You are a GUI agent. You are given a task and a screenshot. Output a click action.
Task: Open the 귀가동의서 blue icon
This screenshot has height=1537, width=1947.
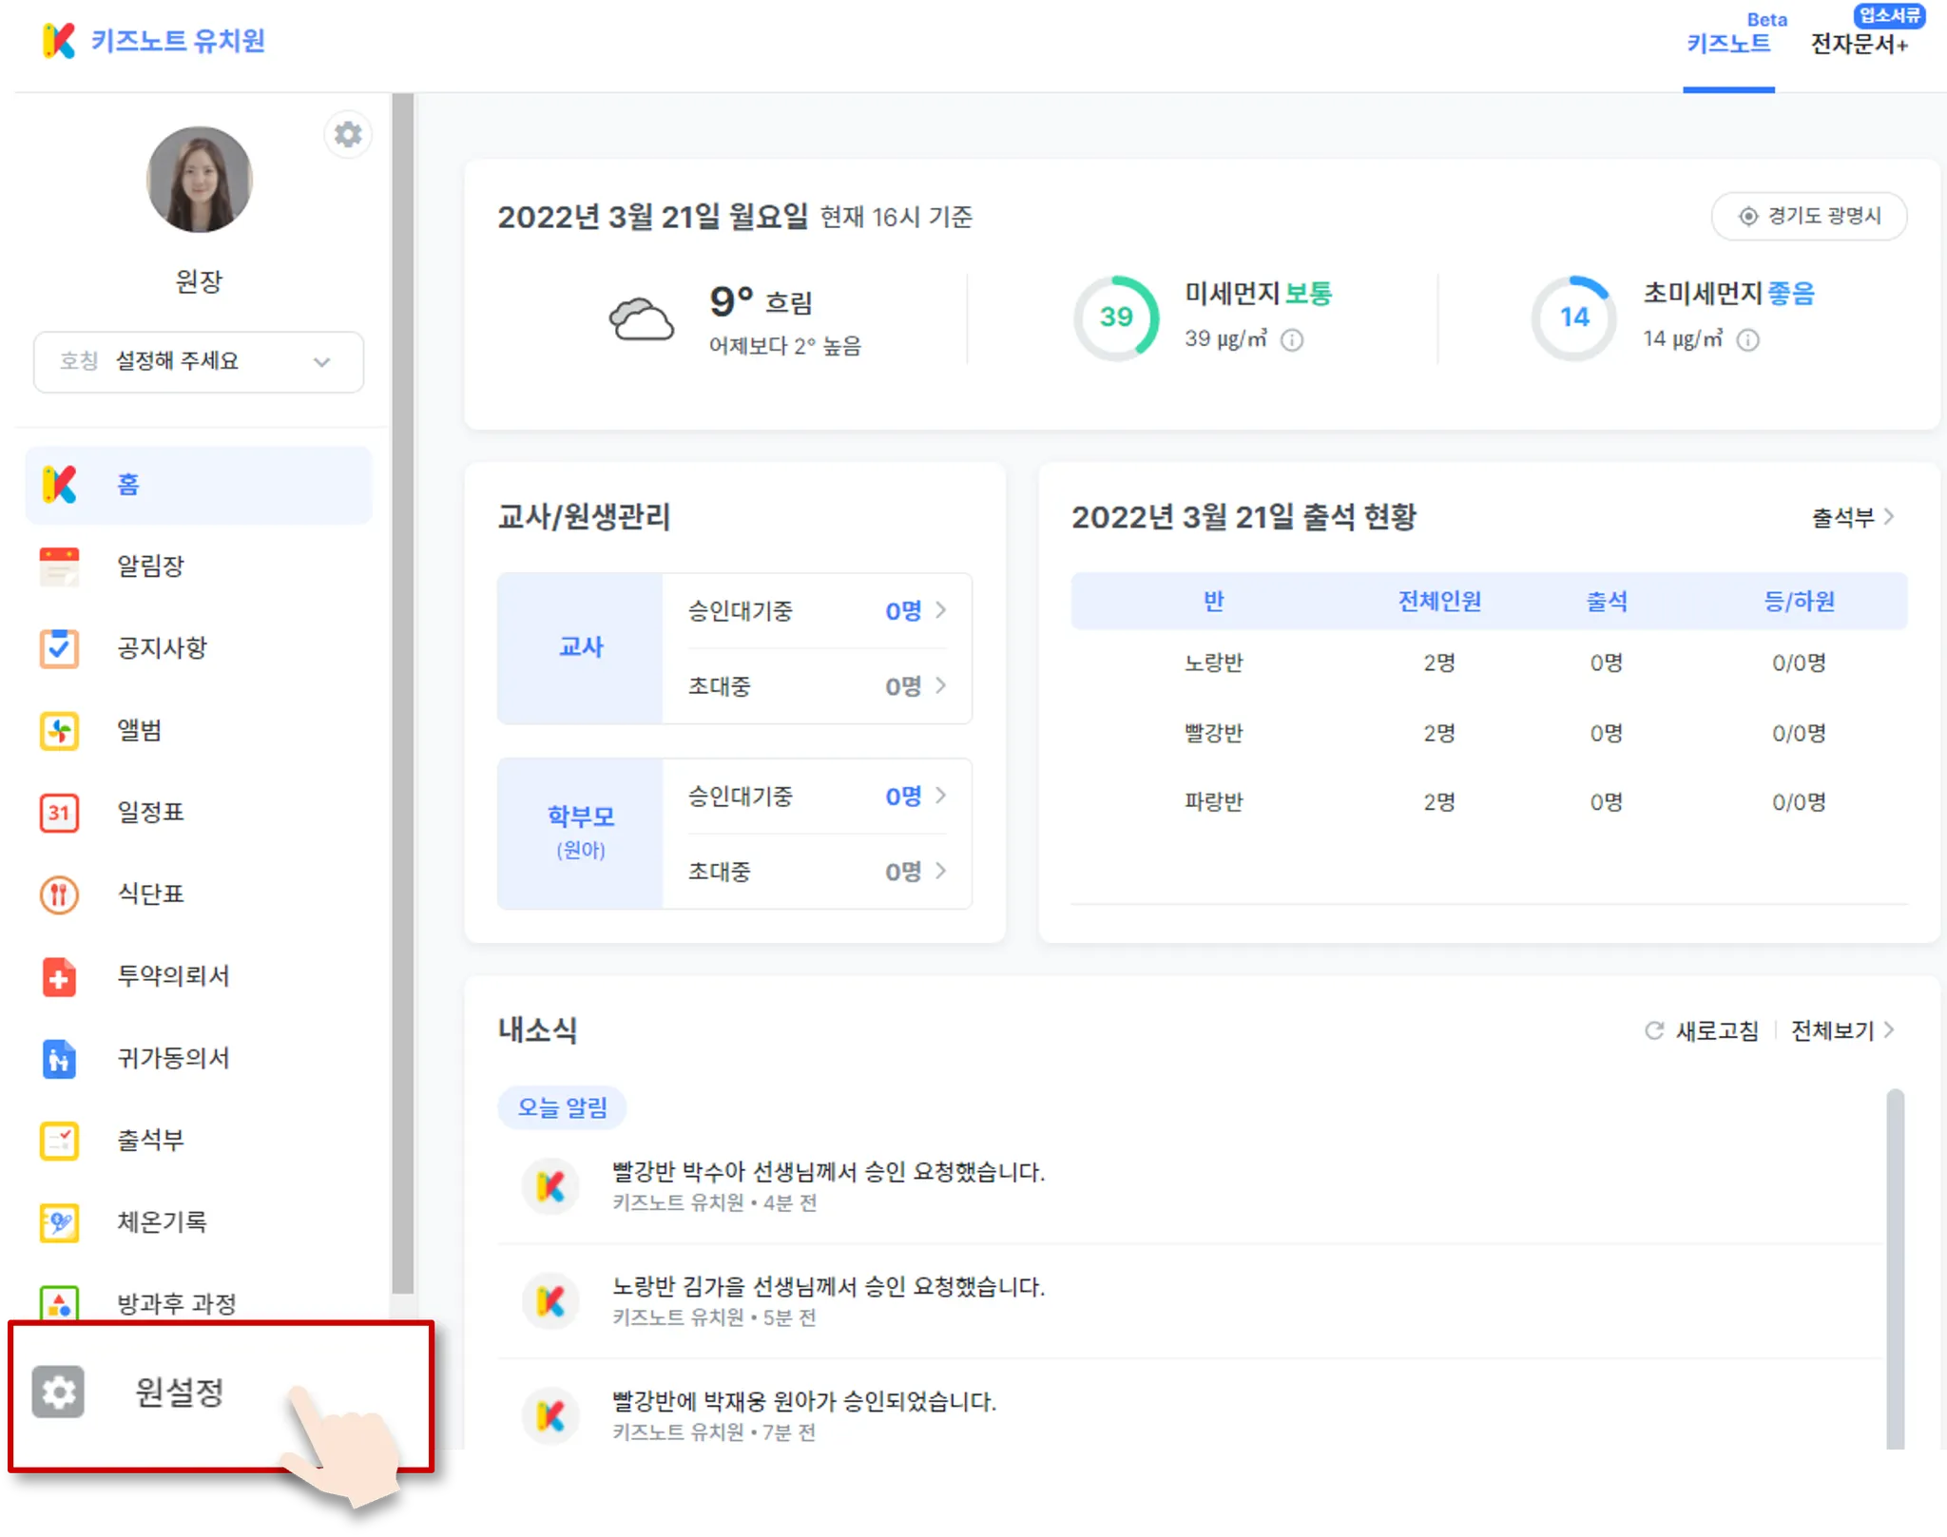point(59,1059)
